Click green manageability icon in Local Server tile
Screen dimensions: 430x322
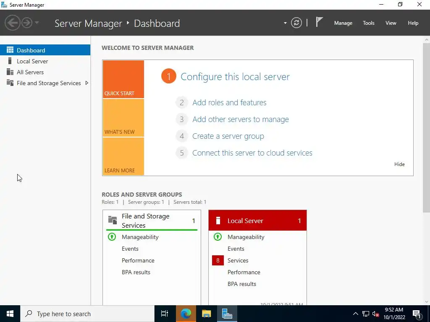pos(218,236)
